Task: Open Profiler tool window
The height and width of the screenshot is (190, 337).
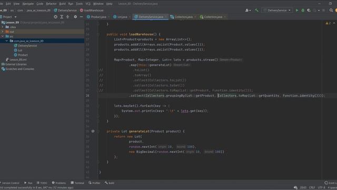Action: click(x=94, y=183)
